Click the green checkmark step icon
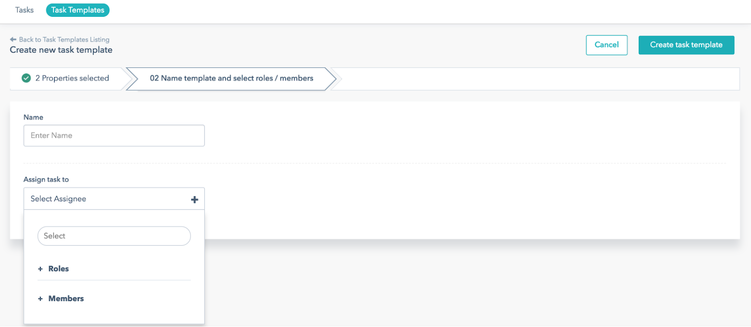The height and width of the screenshot is (327, 751). pos(27,78)
